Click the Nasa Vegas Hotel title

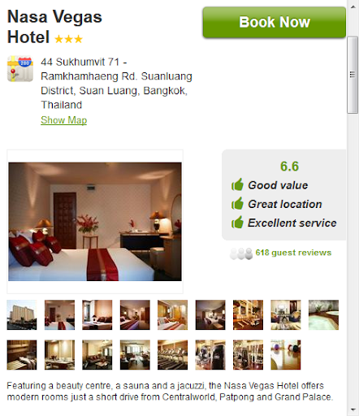coord(54,27)
